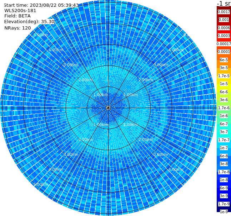This screenshot has width=231, height=216.
Task: Click the lower-left 4.00km range label
Action: point(56,169)
